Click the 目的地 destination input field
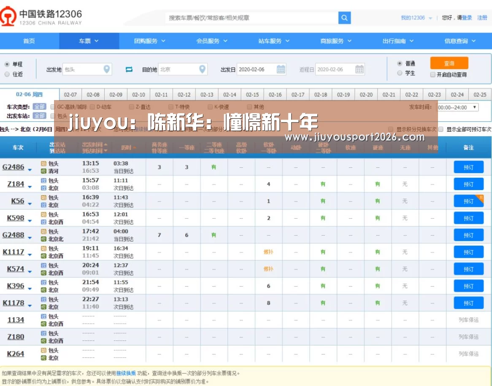Screen dimensions: 492x386 point(183,69)
